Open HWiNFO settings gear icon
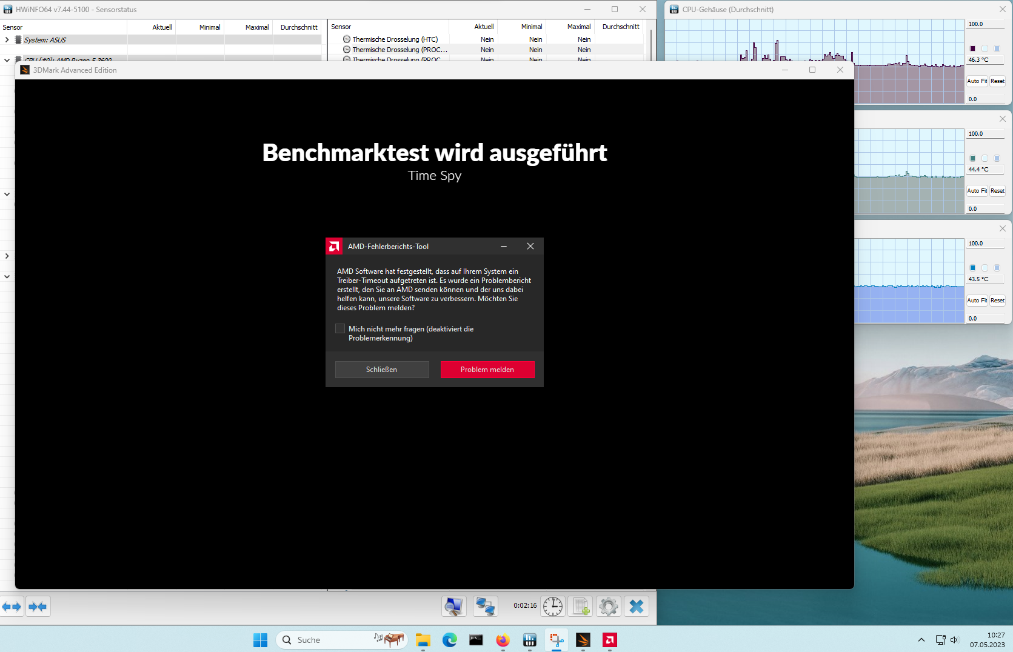 (609, 607)
